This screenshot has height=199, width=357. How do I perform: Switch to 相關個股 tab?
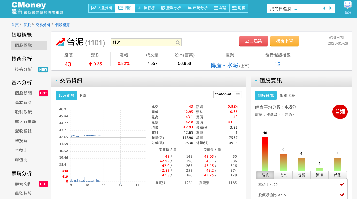tap(287, 95)
